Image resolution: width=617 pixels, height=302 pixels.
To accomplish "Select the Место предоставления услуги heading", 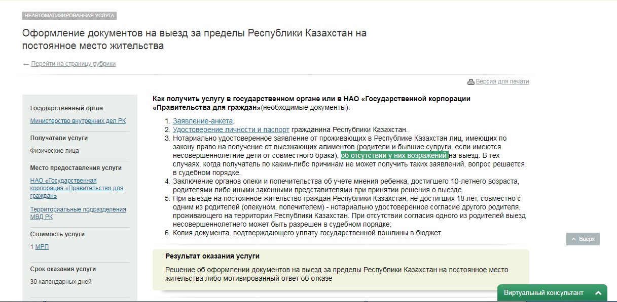I will [76, 168].
